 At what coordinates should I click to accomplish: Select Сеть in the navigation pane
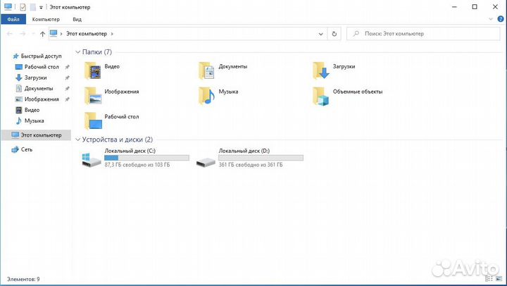[26, 149]
